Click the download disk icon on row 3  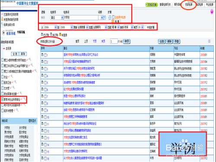[42, 68]
